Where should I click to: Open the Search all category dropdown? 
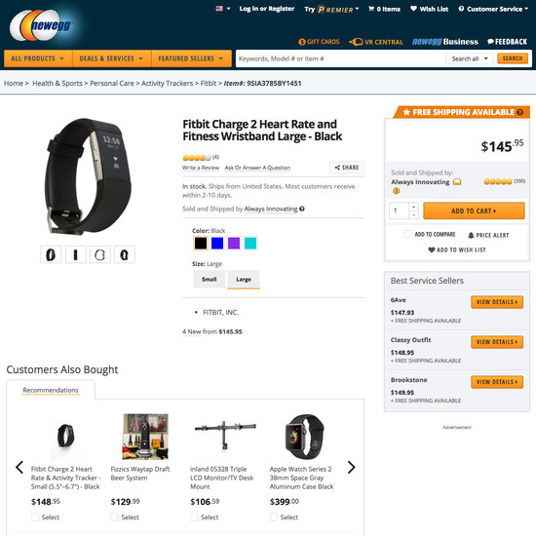coord(470,58)
